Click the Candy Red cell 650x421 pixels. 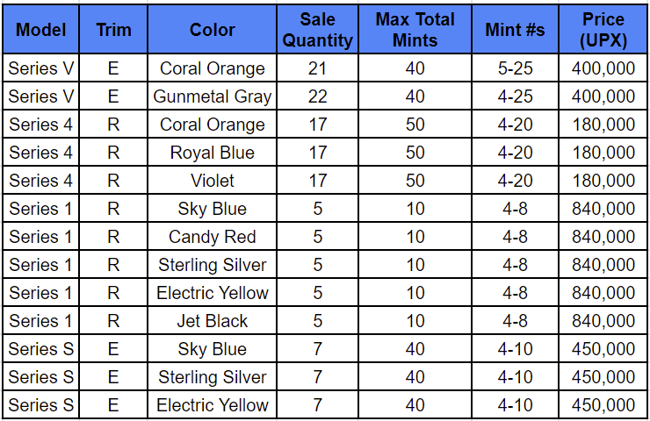(x=213, y=236)
